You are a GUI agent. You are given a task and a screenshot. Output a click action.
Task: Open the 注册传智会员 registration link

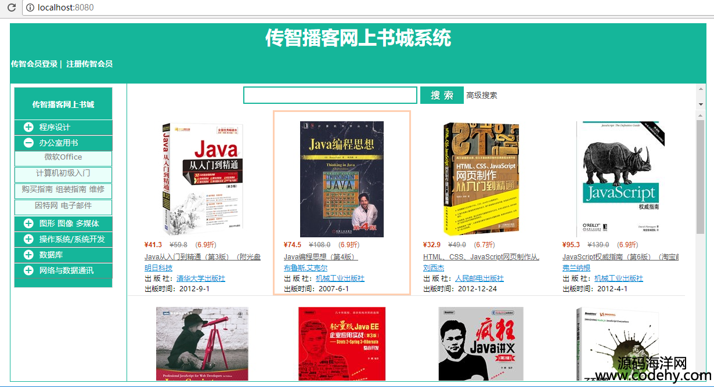click(89, 64)
